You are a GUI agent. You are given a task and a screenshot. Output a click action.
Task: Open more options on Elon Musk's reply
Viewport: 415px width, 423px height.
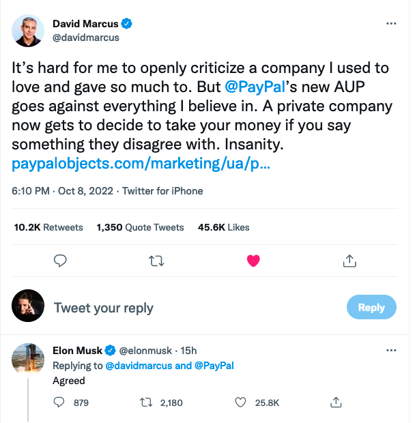pyautogui.click(x=390, y=351)
